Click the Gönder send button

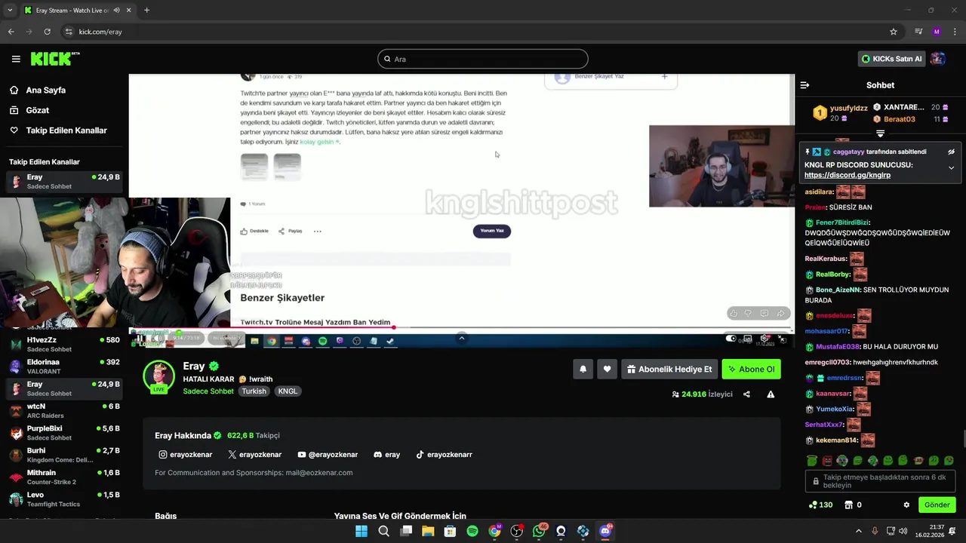tap(937, 505)
